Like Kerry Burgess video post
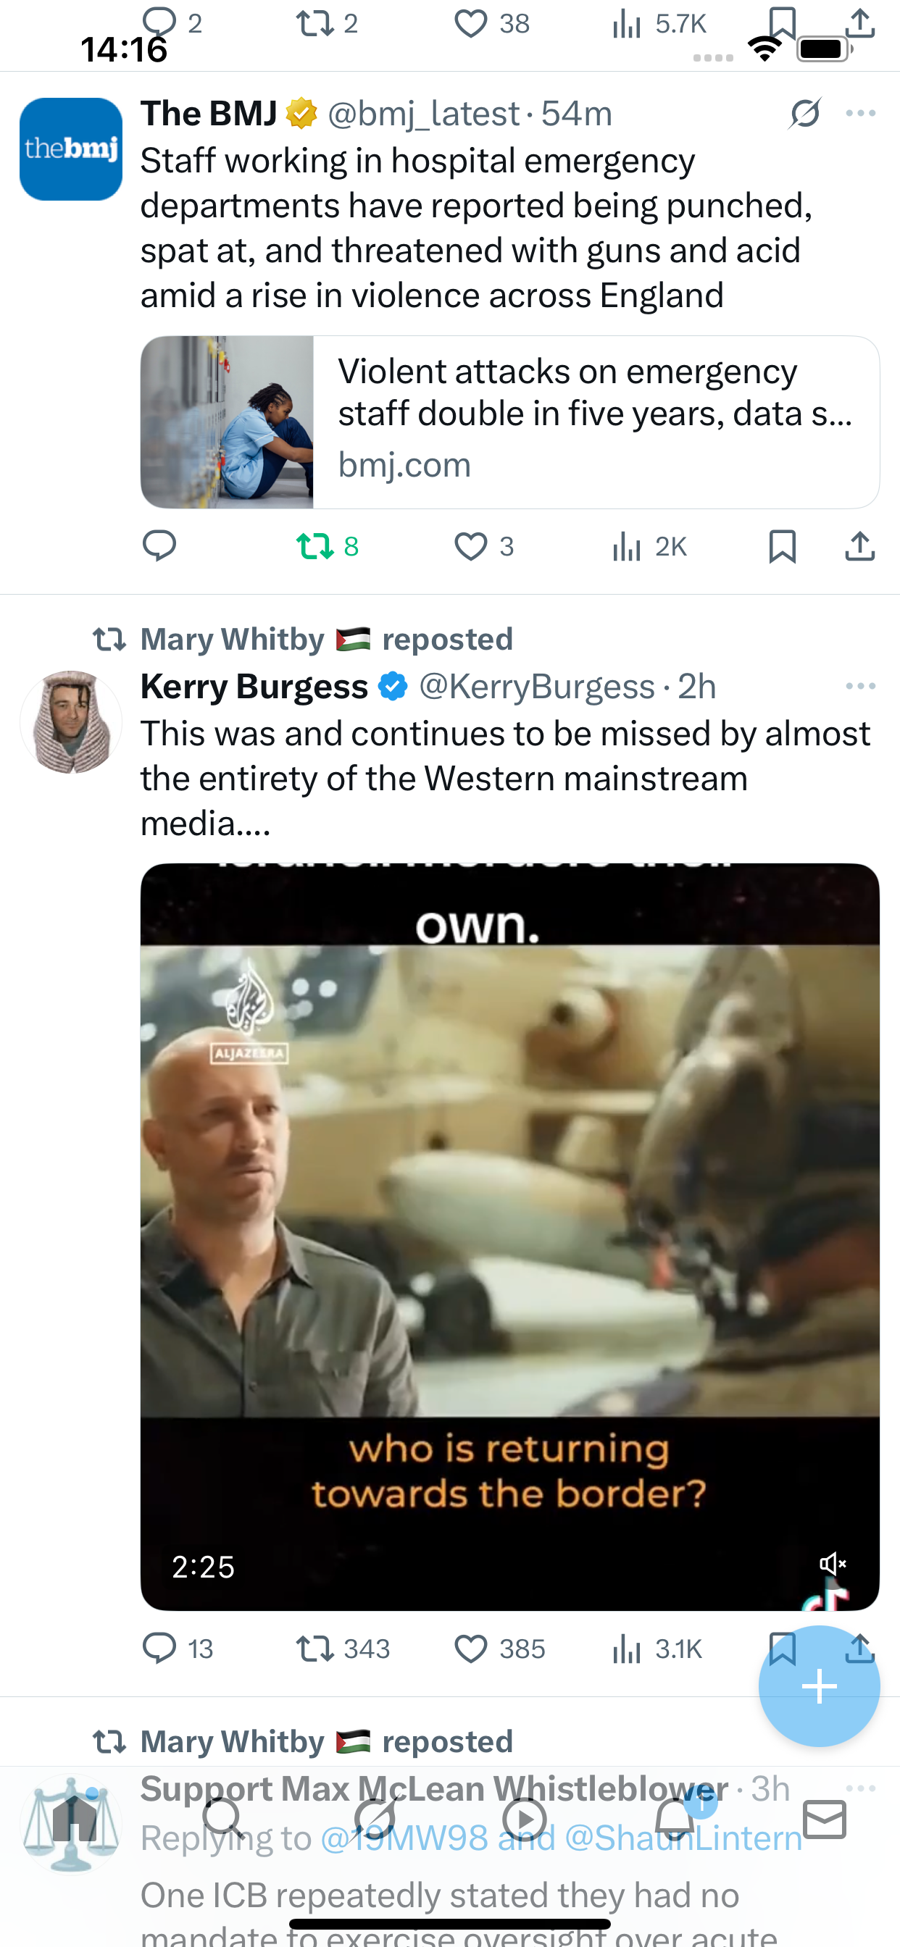 coord(470,1648)
